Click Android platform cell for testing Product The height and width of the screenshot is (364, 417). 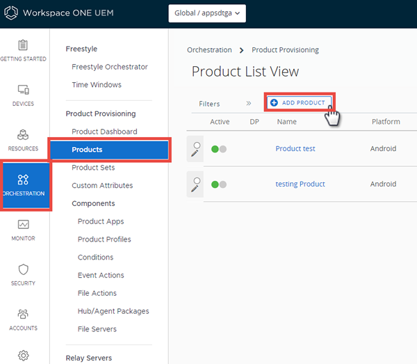coord(383,184)
